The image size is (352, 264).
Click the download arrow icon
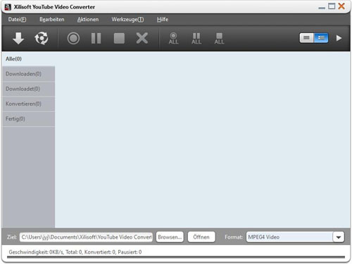(18, 38)
